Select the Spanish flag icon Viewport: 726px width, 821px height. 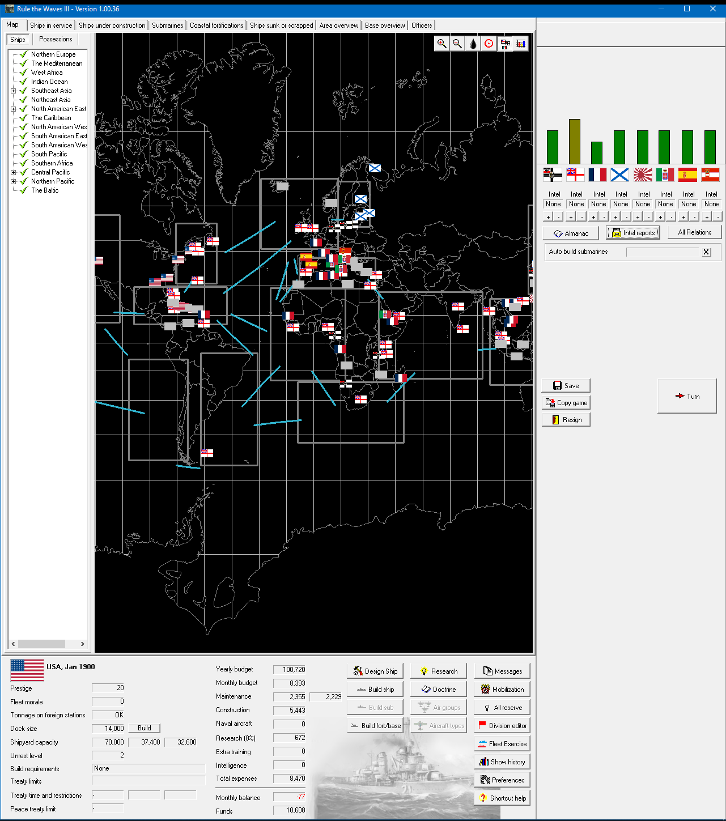687,175
